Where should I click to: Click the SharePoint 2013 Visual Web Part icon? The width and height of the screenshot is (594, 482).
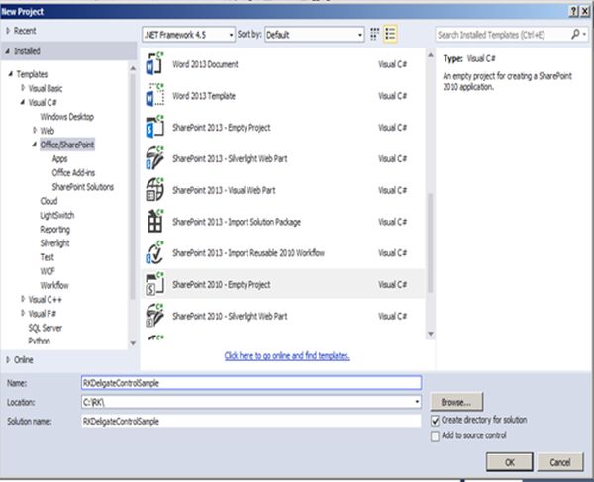[155, 190]
